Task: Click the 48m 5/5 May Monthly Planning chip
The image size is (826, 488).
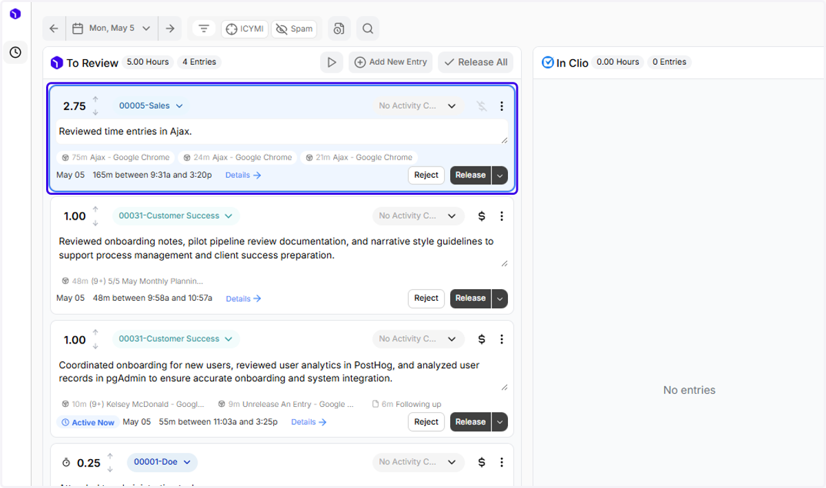Action: pyautogui.click(x=132, y=281)
